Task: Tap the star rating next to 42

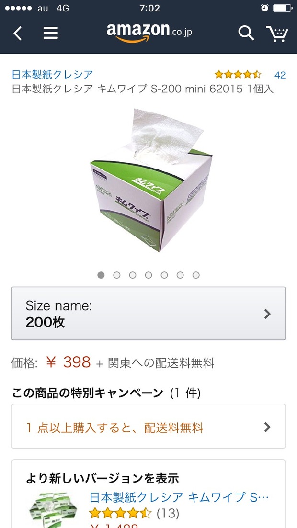Action: pyautogui.click(x=238, y=74)
